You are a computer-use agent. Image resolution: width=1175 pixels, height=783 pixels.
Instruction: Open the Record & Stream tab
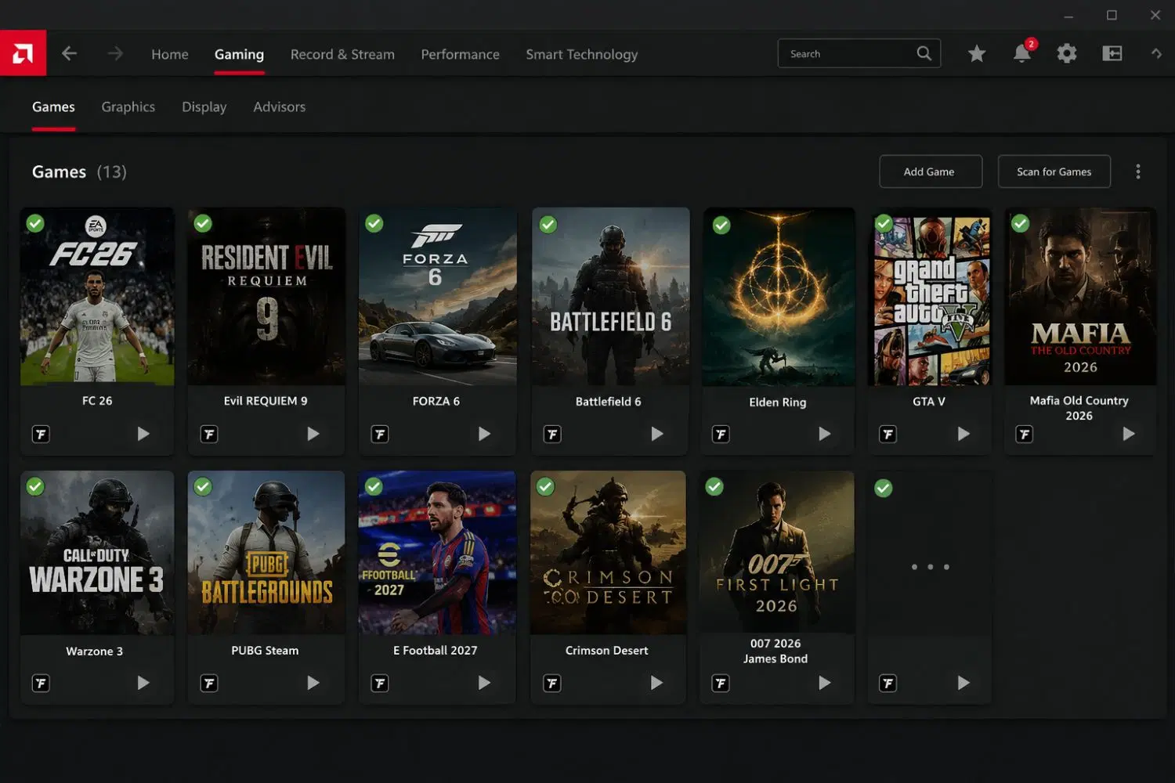point(342,54)
